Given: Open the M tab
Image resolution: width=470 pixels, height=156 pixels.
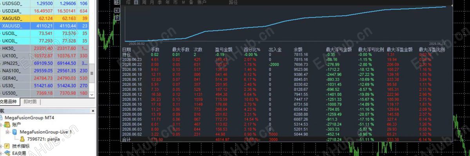Looking at the screenshot, I should 183,2.
